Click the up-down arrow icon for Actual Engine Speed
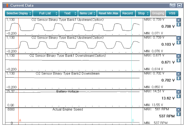Screen dimensions: 186x127 point(178,114)
